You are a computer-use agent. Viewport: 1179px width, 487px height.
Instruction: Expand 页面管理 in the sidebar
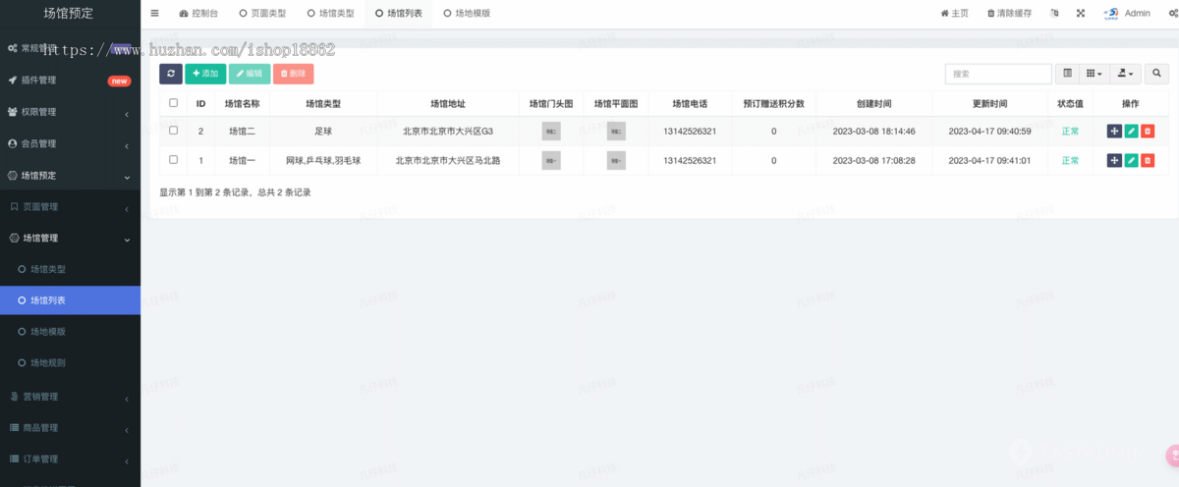click(x=70, y=207)
